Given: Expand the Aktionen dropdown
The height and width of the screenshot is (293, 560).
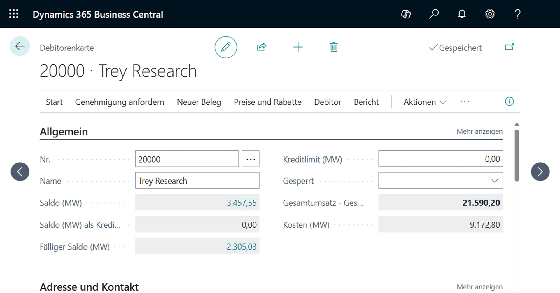Looking at the screenshot, I should pyautogui.click(x=425, y=102).
